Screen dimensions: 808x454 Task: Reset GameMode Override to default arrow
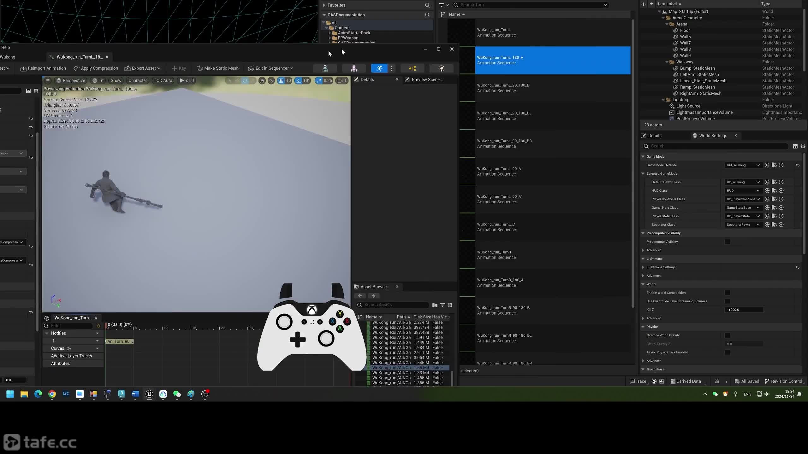797,165
